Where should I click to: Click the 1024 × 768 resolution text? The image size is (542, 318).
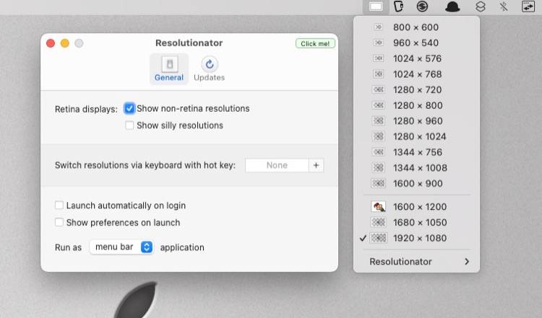tap(417, 74)
